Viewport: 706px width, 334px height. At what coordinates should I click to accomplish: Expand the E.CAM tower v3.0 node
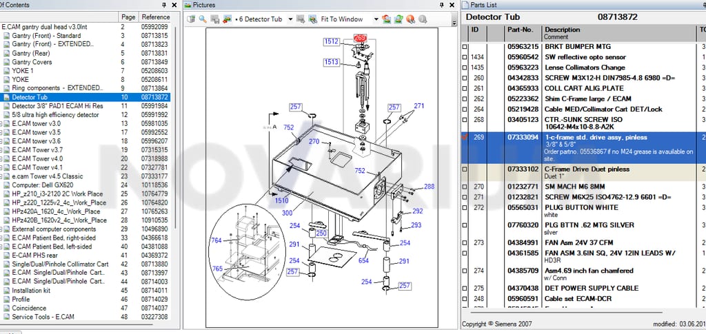tap(1, 124)
